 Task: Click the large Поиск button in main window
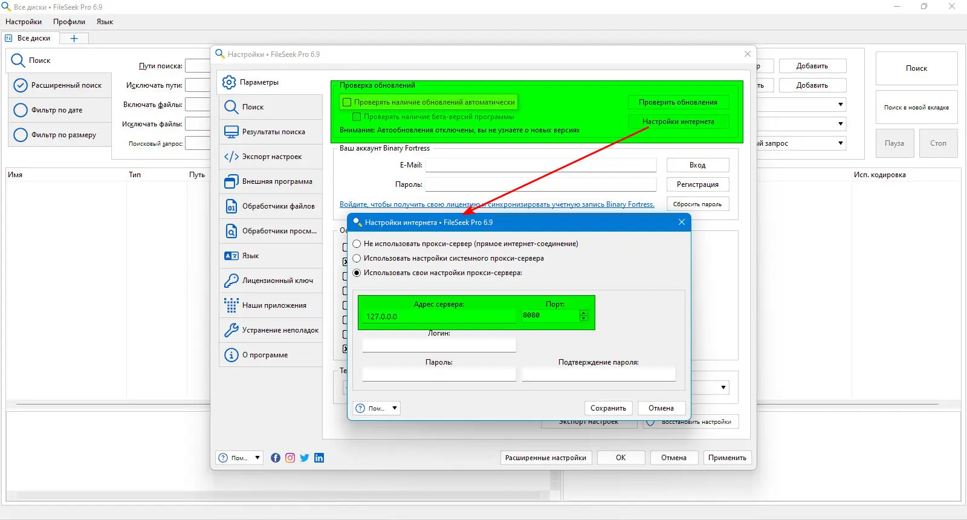point(916,68)
